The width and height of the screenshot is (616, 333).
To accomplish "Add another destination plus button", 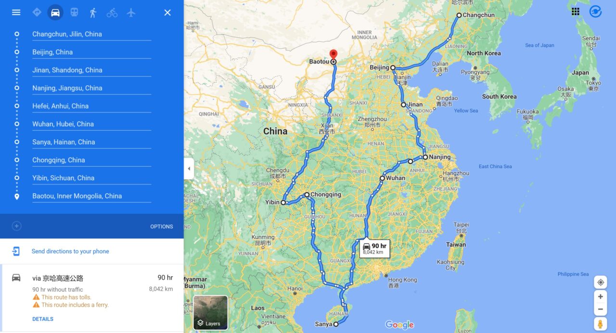I will [17, 226].
